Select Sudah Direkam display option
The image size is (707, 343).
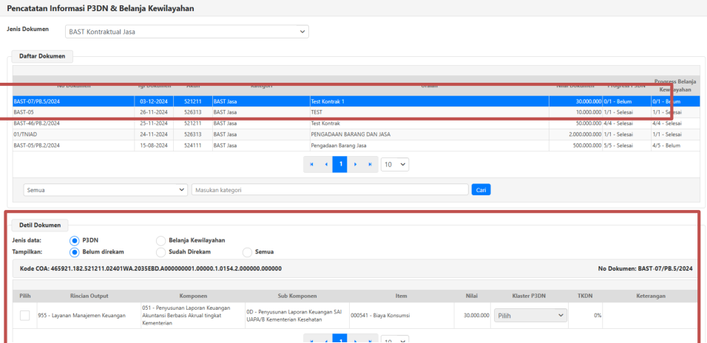coord(160,252)
